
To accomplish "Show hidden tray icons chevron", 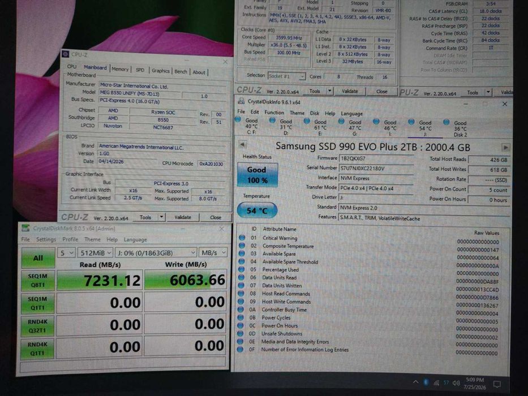I will pyautogui.click(x=416, y=382).
